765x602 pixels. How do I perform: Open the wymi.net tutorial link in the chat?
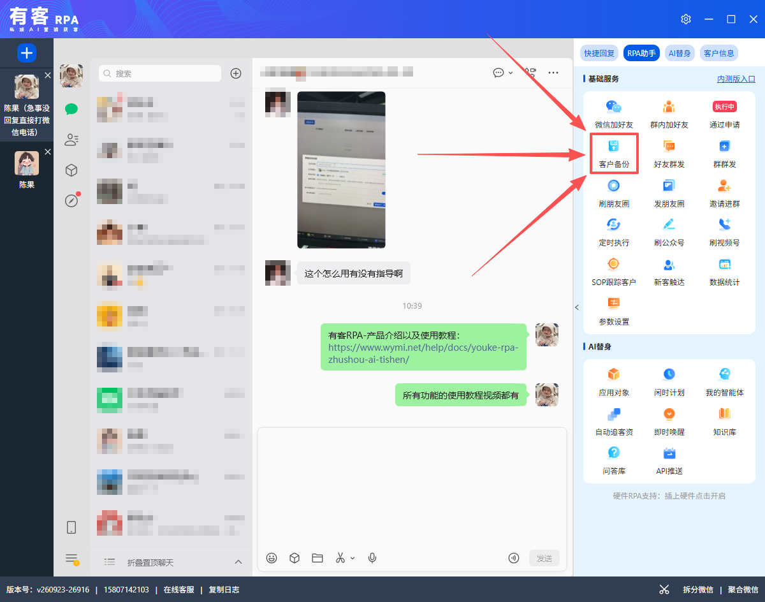coord(423,353)
